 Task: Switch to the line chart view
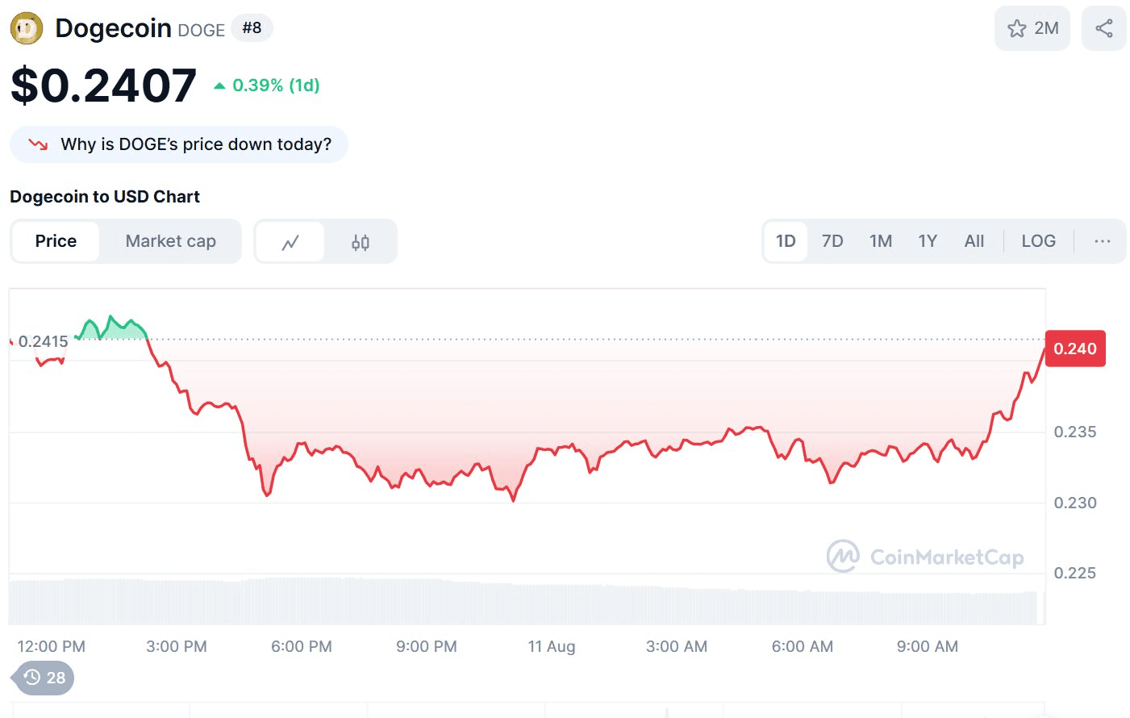pos(290,241)
